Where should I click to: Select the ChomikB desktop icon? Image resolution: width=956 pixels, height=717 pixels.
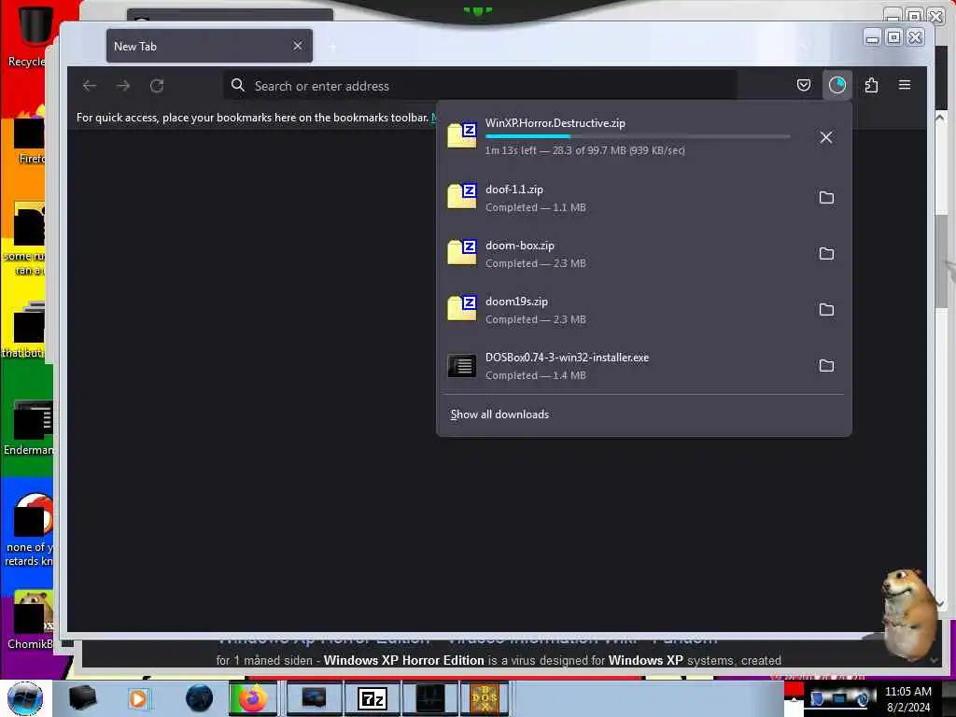(x=29, y=619)
